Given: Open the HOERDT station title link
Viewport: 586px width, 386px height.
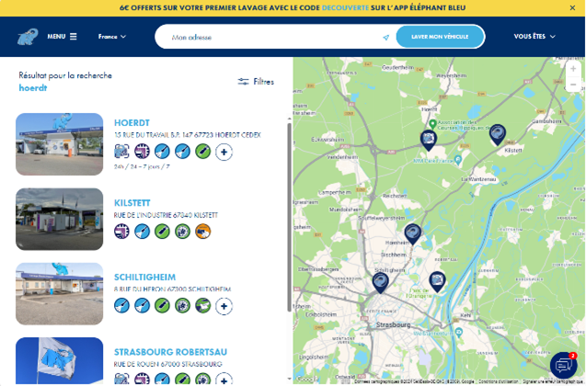Looking at the screenshot, I should coord(132,122).
